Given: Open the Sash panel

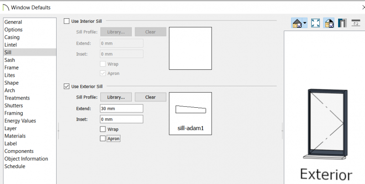Looking at the screenshot, I should (10, 60).
